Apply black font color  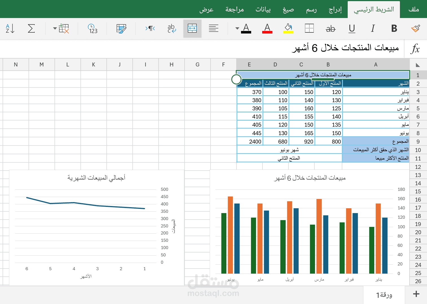coord(246,28)
